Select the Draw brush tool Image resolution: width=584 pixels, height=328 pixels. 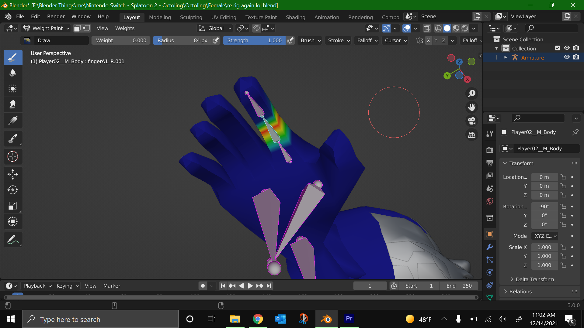(x=13, y=57)
